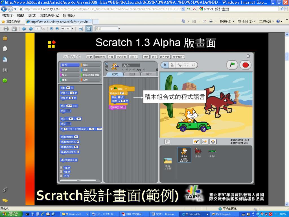Click the 動作 motion category button

click(x=70, y=65)
